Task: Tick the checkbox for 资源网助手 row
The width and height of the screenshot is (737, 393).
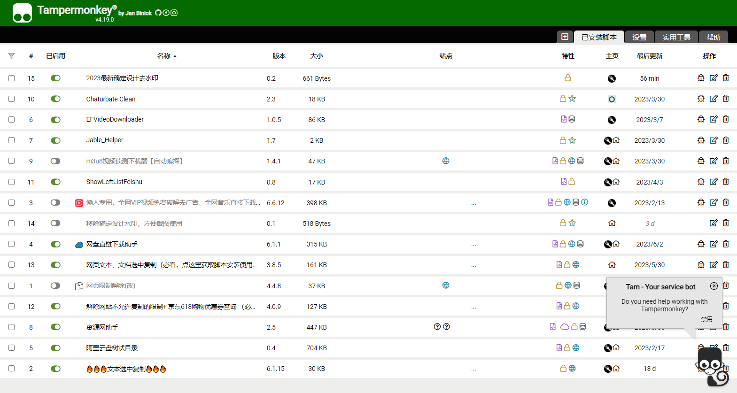Action: pos(11,327)
